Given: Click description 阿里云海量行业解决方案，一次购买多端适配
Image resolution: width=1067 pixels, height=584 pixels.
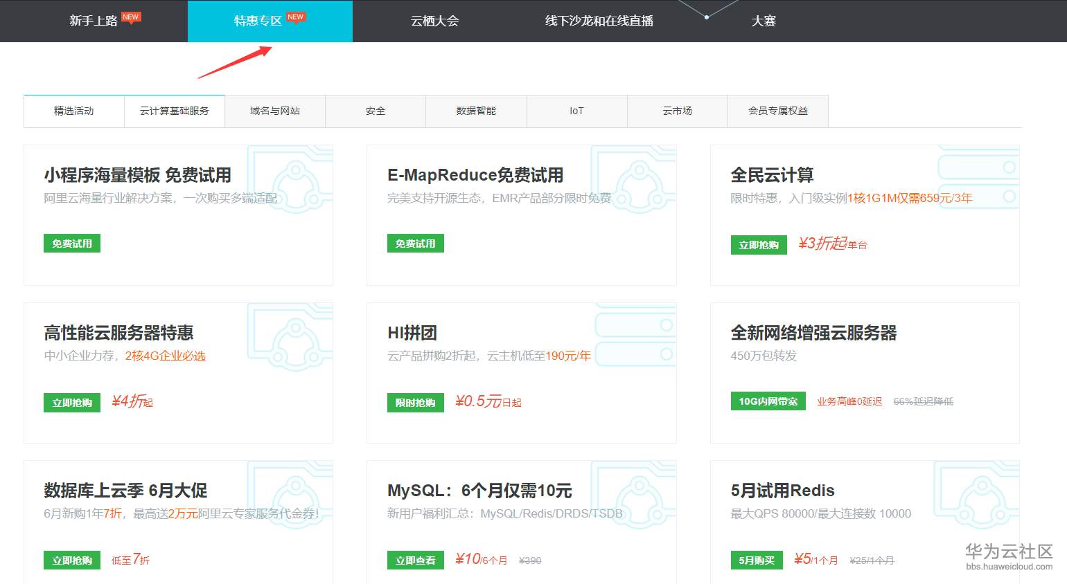Looking at the screenshot, I should (x=161, y=199).
